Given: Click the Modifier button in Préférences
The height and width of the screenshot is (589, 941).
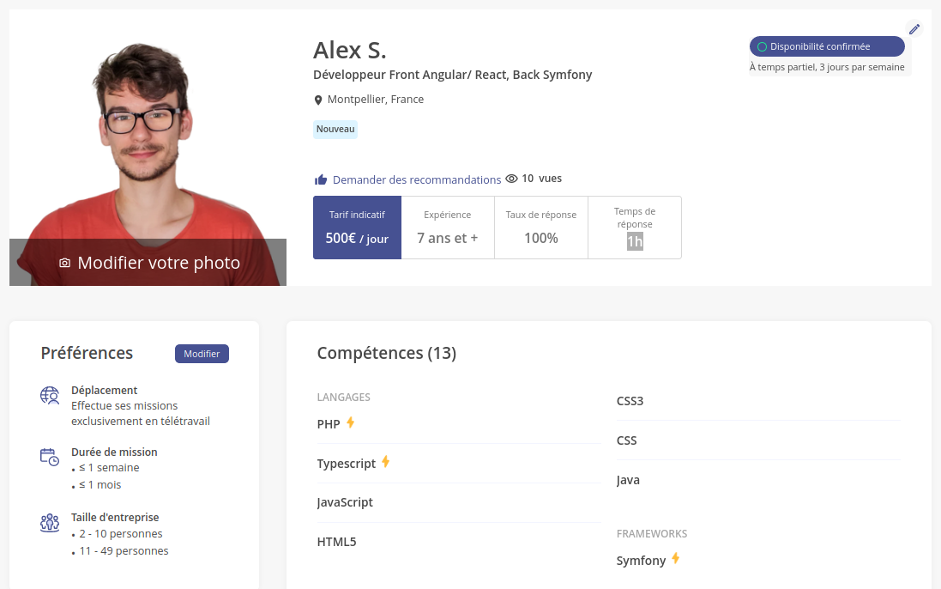Looking at the screenshot, I should tap(202, 353).
